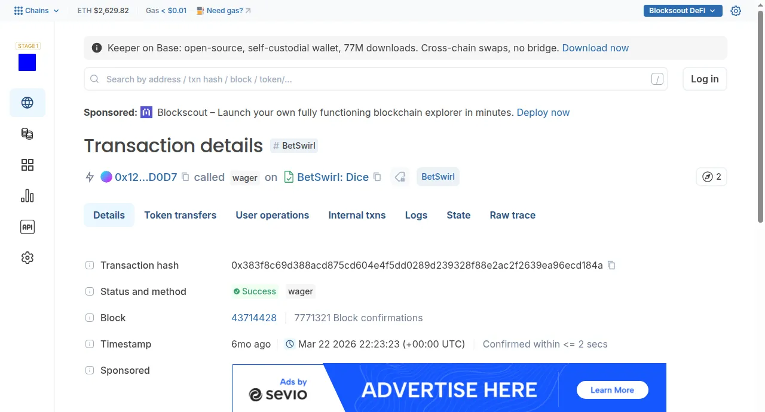Open block 43714428
This screenshot has height=412, width=765.
(x=254, y=318)
